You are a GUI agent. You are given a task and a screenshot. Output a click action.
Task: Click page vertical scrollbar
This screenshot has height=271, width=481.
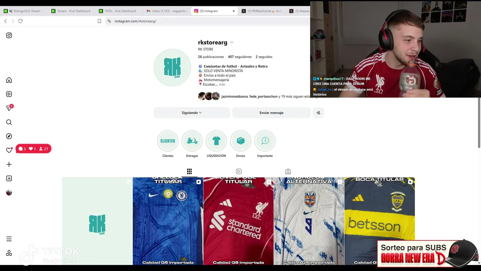pos(479,122)
